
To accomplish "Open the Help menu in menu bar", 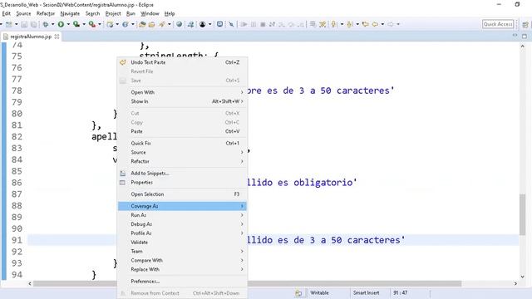I will [x=170, y=13].
